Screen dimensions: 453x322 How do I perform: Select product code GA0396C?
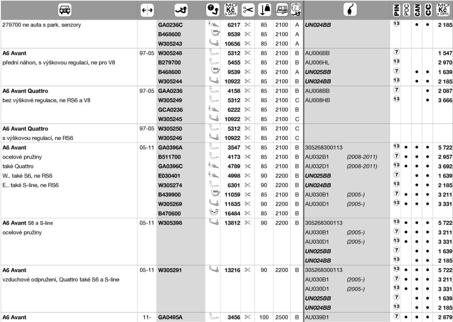click(170, 166)
